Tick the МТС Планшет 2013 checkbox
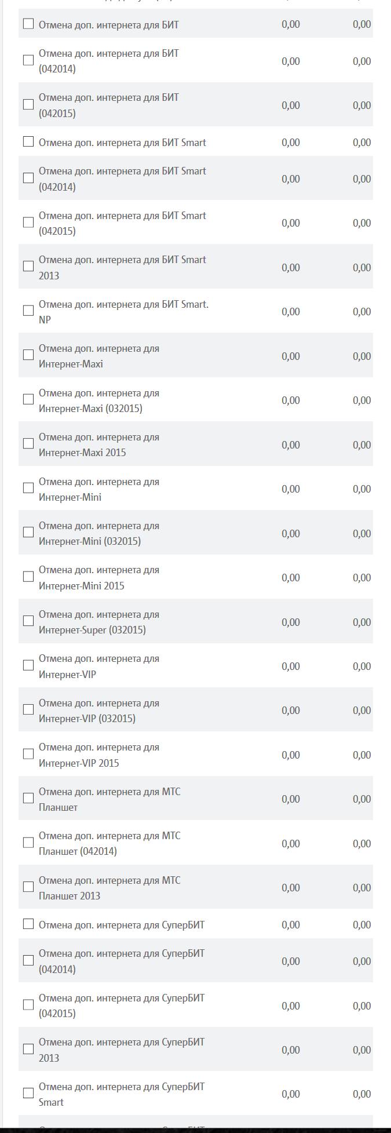 28,887
